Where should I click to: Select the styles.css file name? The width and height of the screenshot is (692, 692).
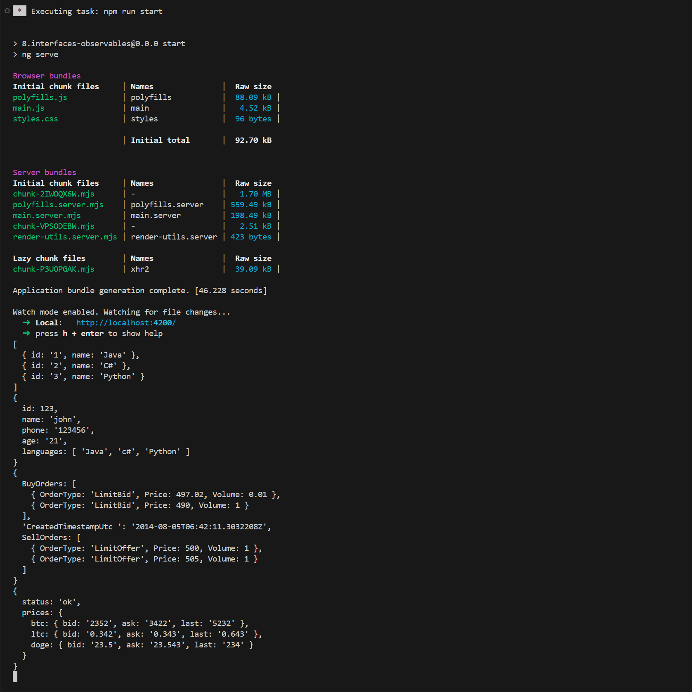pyautogui.click(x=35, y=119)
